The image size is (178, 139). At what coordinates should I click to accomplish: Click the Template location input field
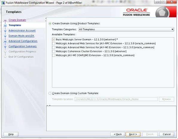click(x=116, y=99)
